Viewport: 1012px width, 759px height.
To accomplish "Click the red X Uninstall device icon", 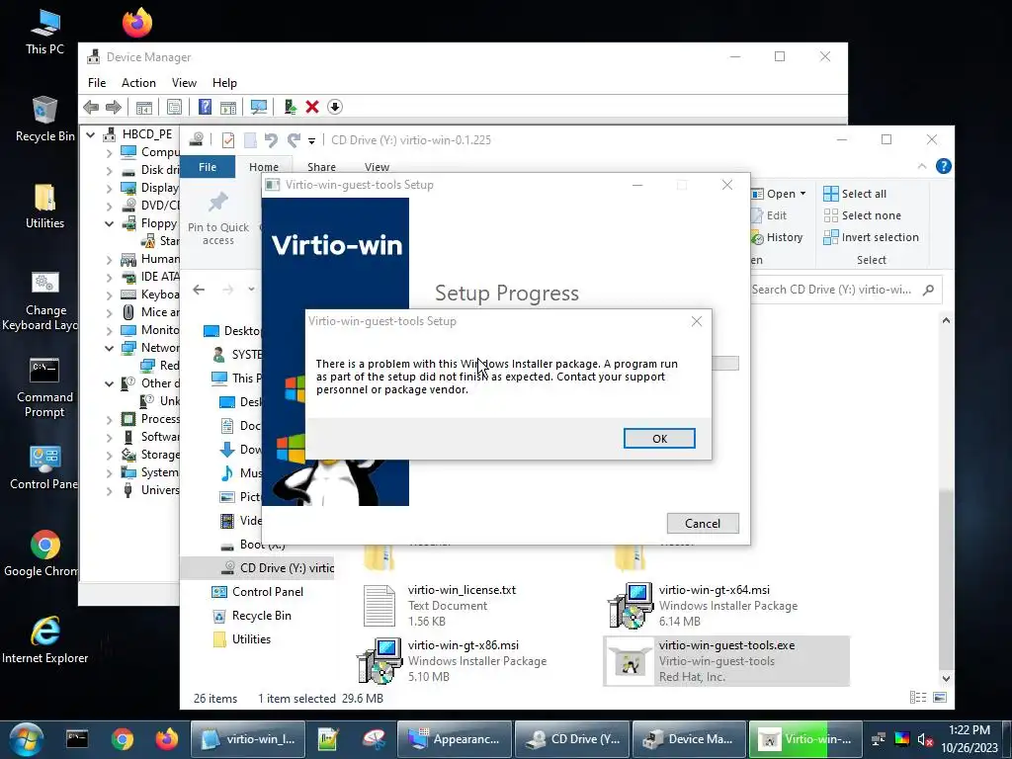I will tap(312, 107).
